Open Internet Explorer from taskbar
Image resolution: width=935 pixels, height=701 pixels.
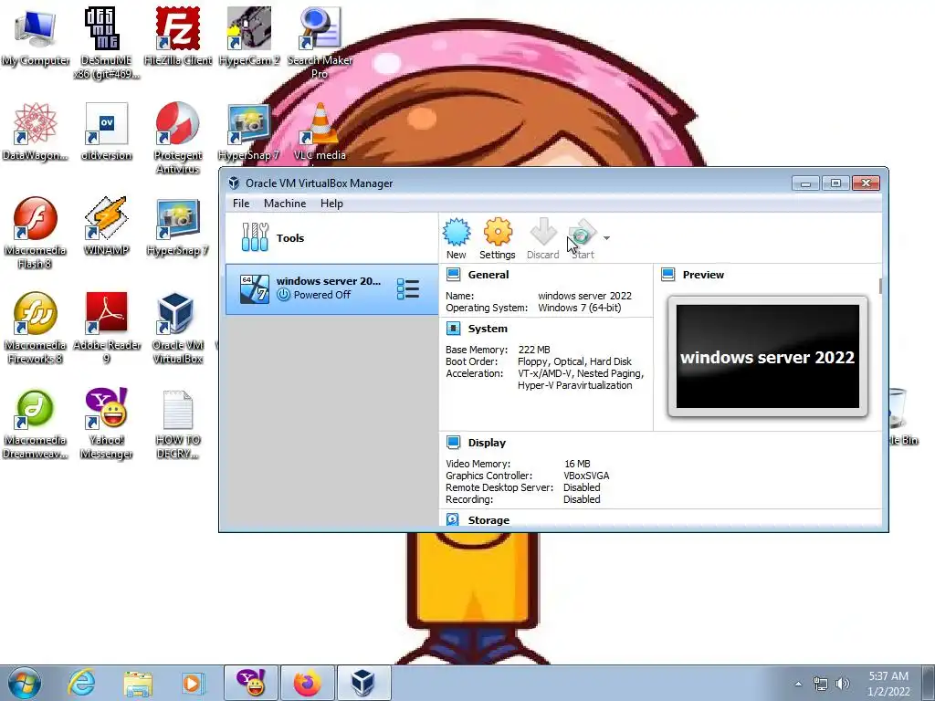click(81, 683)
